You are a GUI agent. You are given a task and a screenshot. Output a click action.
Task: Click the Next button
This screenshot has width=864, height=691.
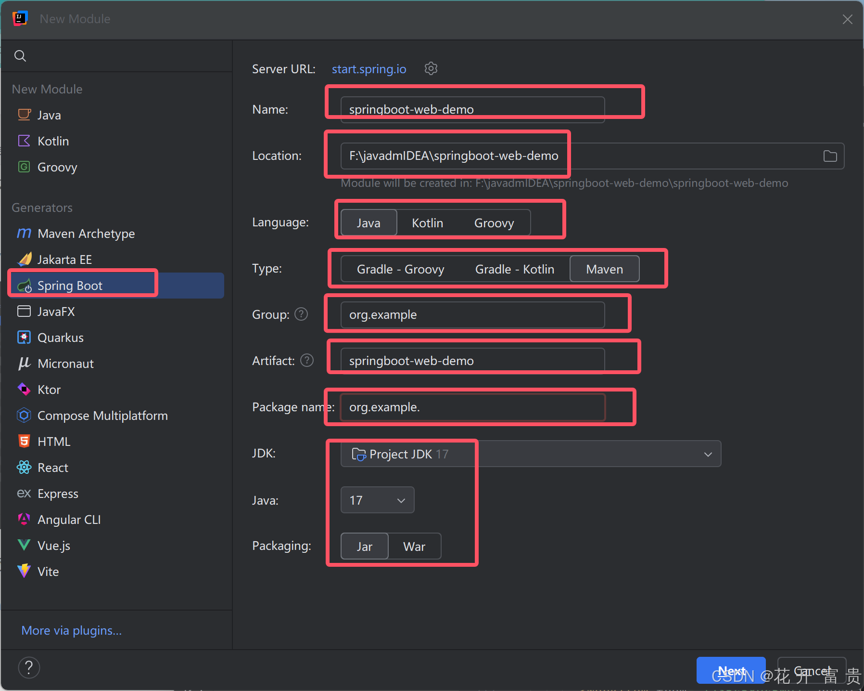[x=731, y=670]
